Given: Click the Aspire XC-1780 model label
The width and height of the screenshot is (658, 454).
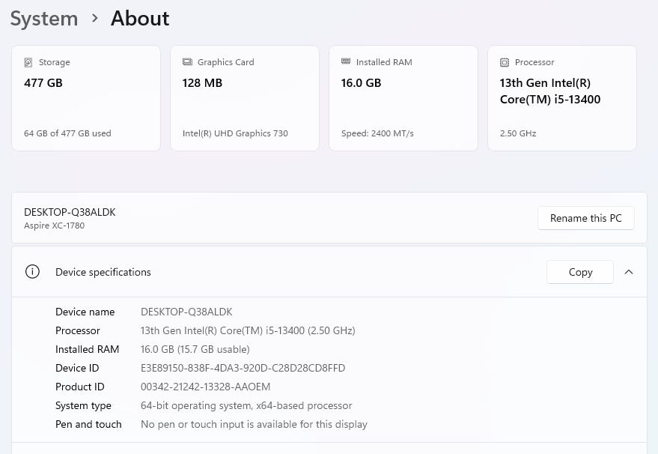Looking at the screenshot, I should (54, 226).
